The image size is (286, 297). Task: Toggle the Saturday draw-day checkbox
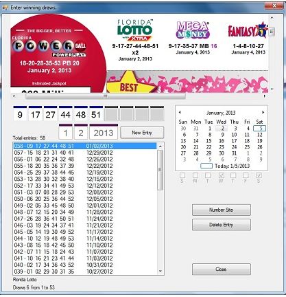tap(259, 175)
